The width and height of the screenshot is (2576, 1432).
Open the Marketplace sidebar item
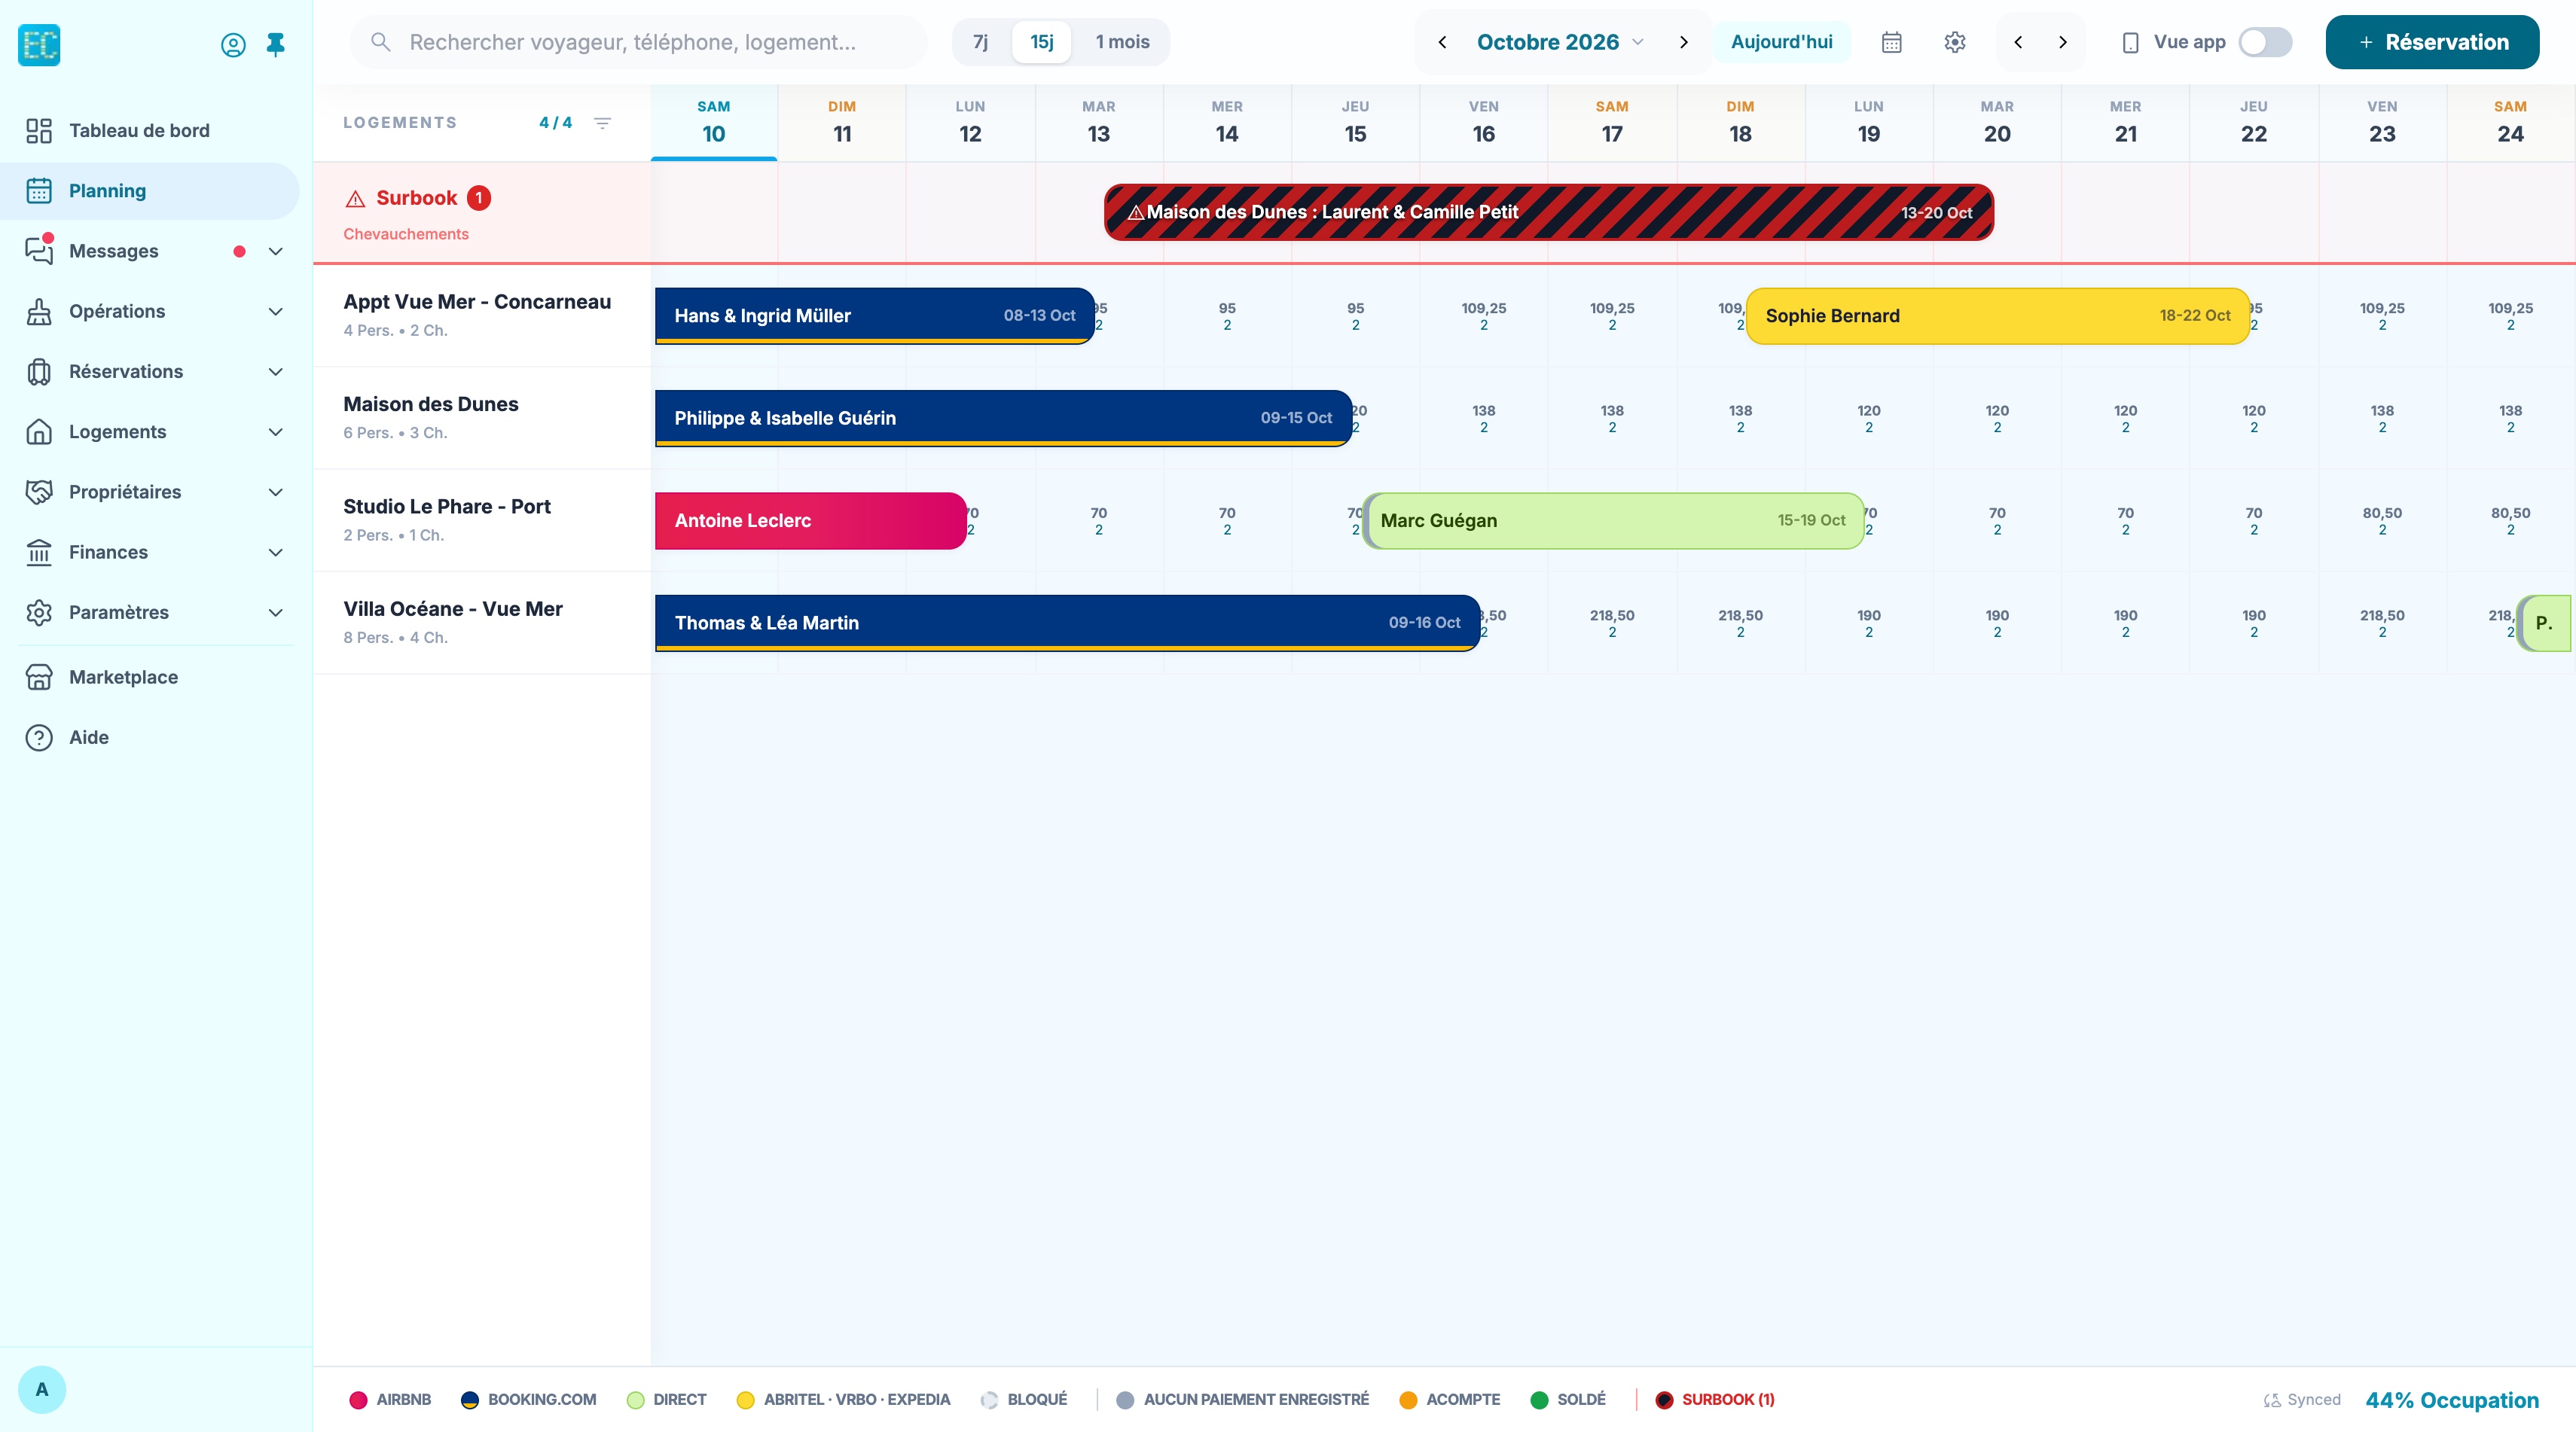150,678
